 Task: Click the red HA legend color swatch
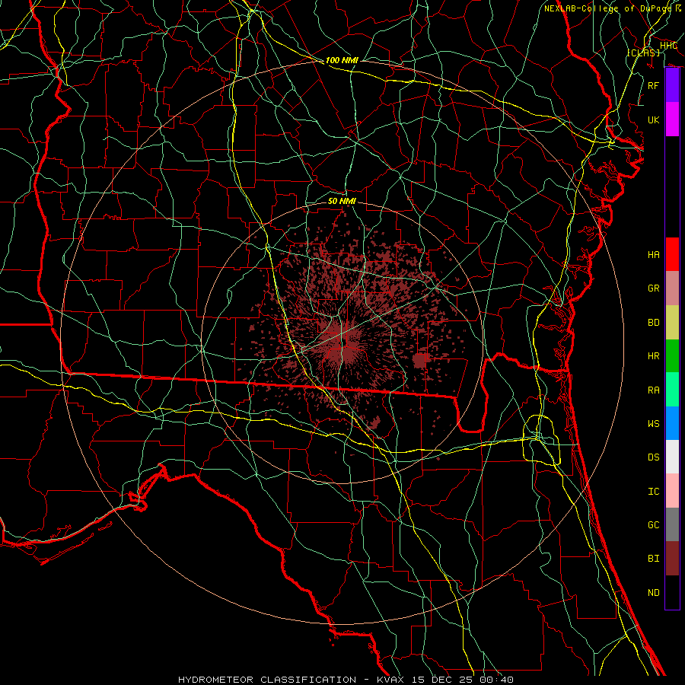672,254
